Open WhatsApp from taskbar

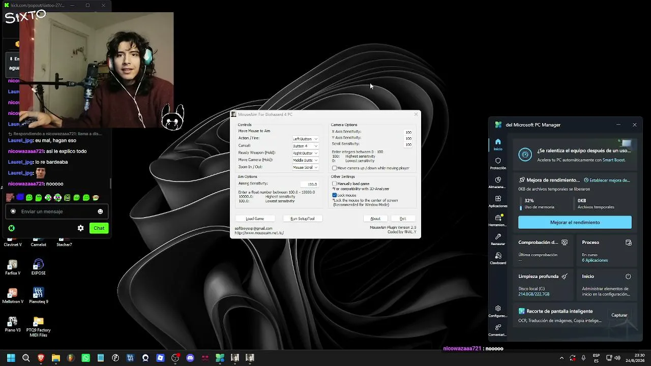coord(85,358)
